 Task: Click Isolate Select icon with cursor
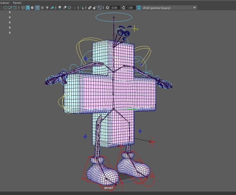[82, 8]
